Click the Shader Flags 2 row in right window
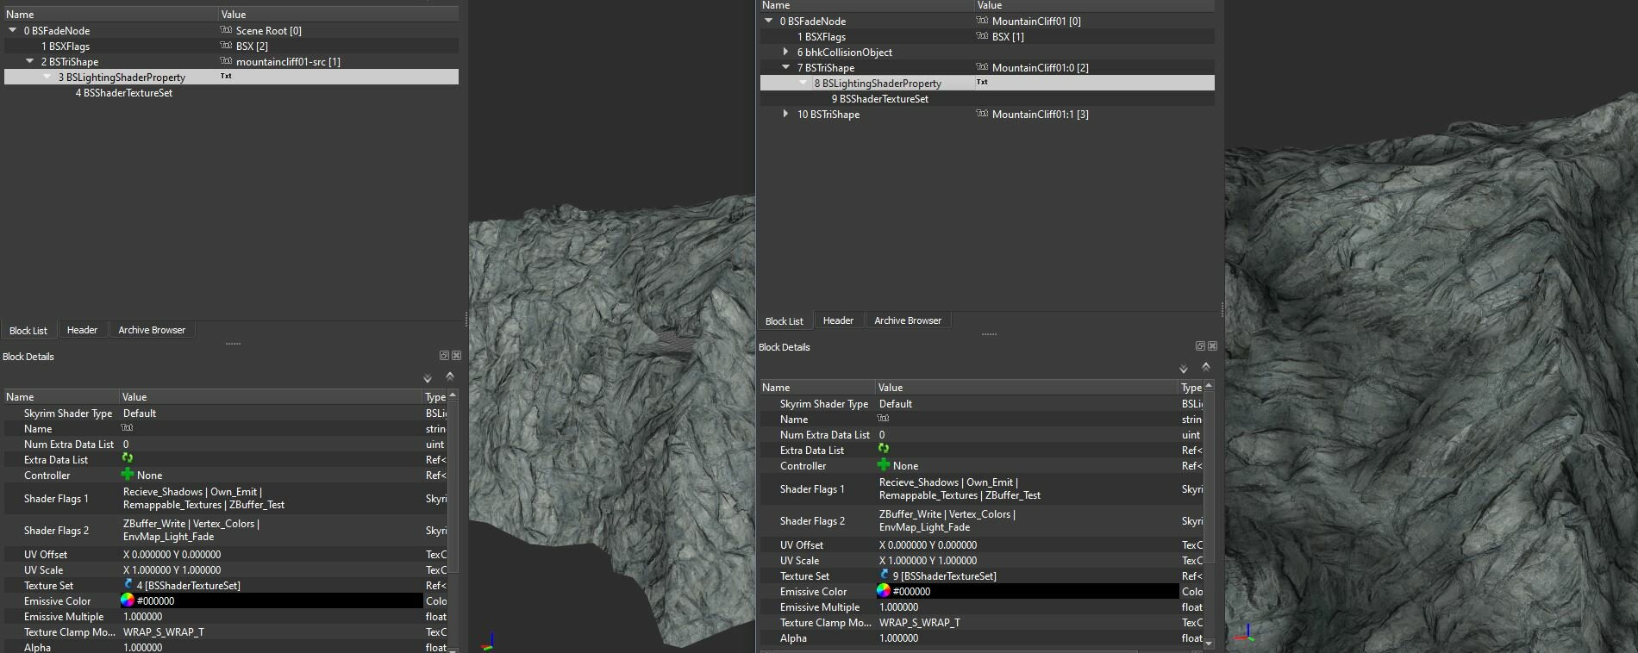This screenshot has width=1638, height=653. [x=981, y=520]
